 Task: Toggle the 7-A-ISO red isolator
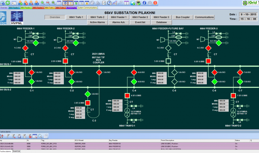[240, 72]
